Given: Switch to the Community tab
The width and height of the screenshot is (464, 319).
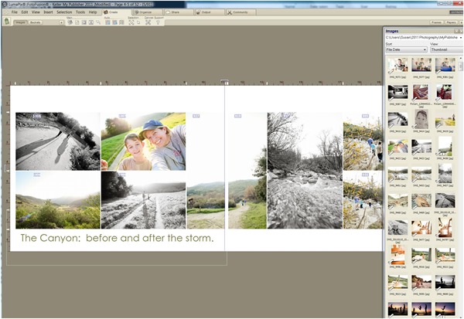Looking at the screenshot, I should coord(241,12).
